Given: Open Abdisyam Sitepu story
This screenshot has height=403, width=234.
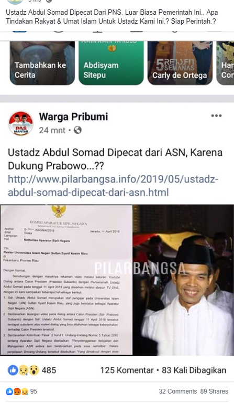Looking at the screenshot, I should coord(111,63).
